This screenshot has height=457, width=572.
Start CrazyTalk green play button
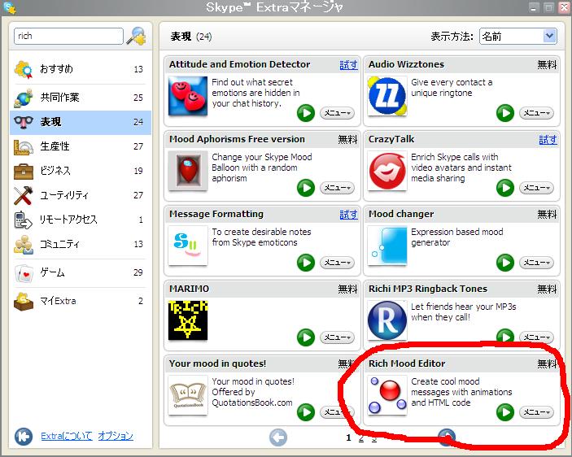point(505,188)
